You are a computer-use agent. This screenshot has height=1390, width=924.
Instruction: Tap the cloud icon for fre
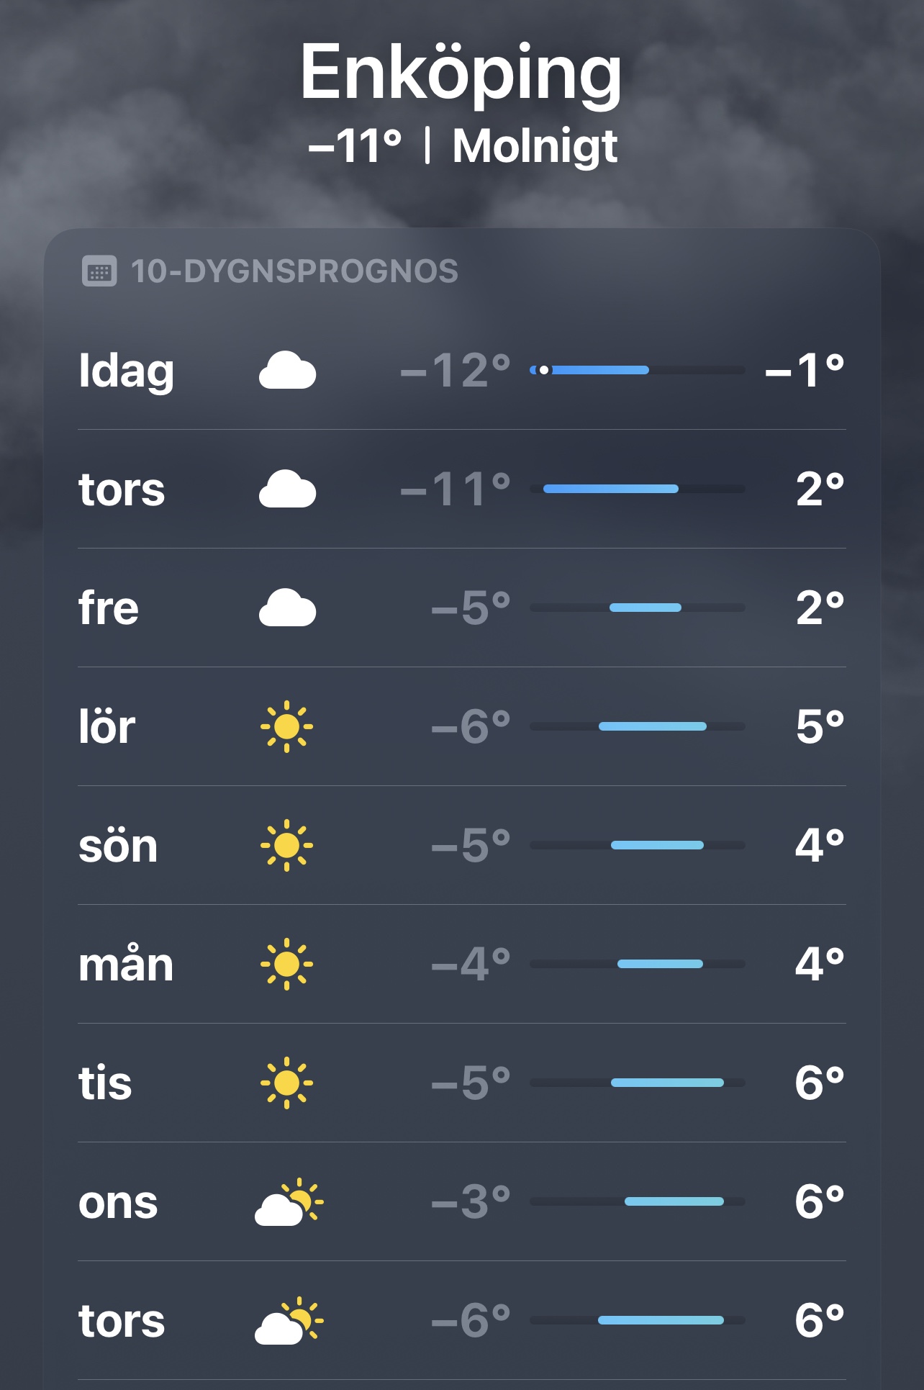[x=287, y=608]
